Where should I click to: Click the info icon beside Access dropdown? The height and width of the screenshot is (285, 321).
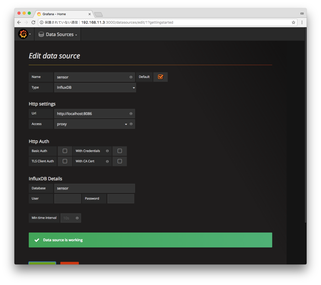coord(131,124)
